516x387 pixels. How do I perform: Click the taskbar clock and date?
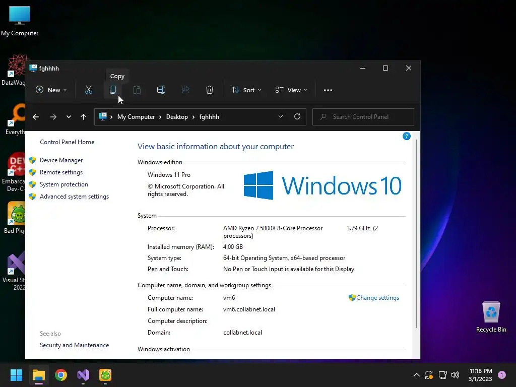(480, 375)
